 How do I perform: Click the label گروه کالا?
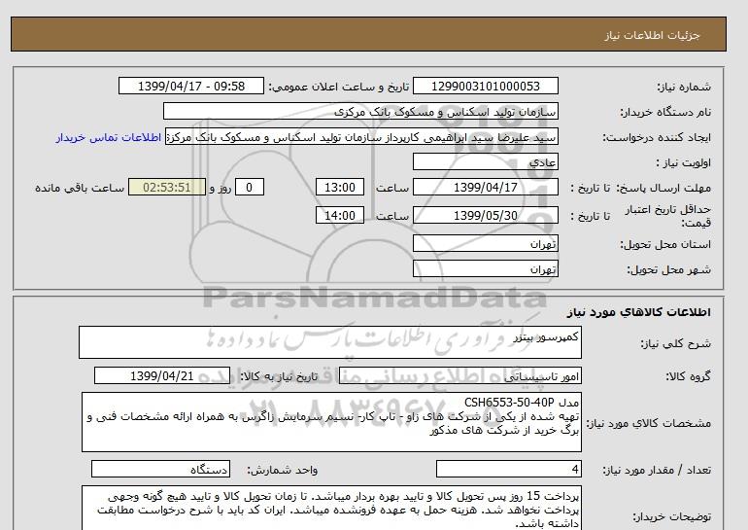(688, 376)
